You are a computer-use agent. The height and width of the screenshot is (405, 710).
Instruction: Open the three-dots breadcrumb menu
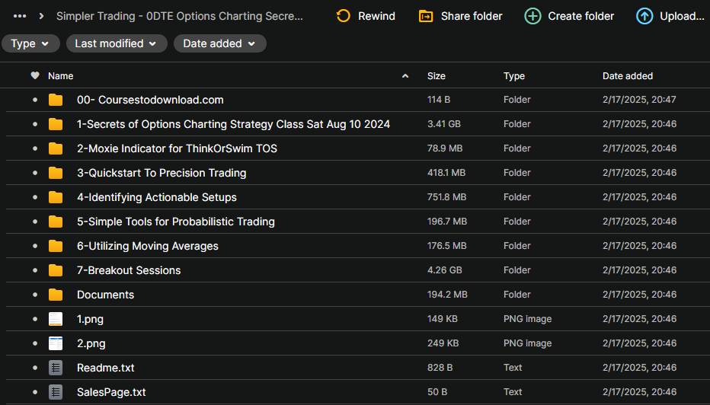(x=20, y=16)
